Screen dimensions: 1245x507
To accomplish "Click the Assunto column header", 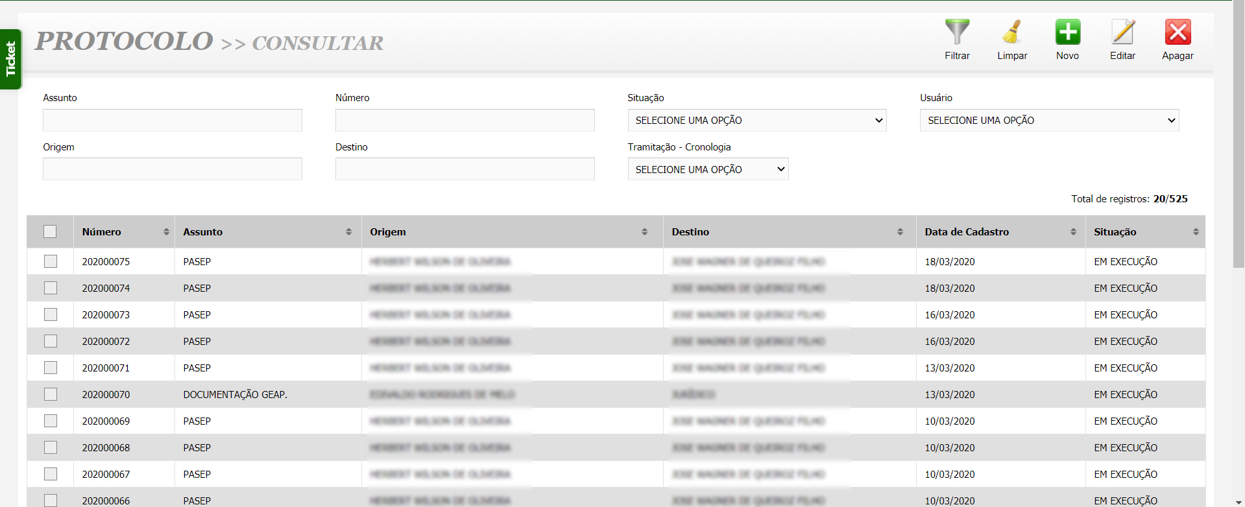I will (x=203, y=232).
